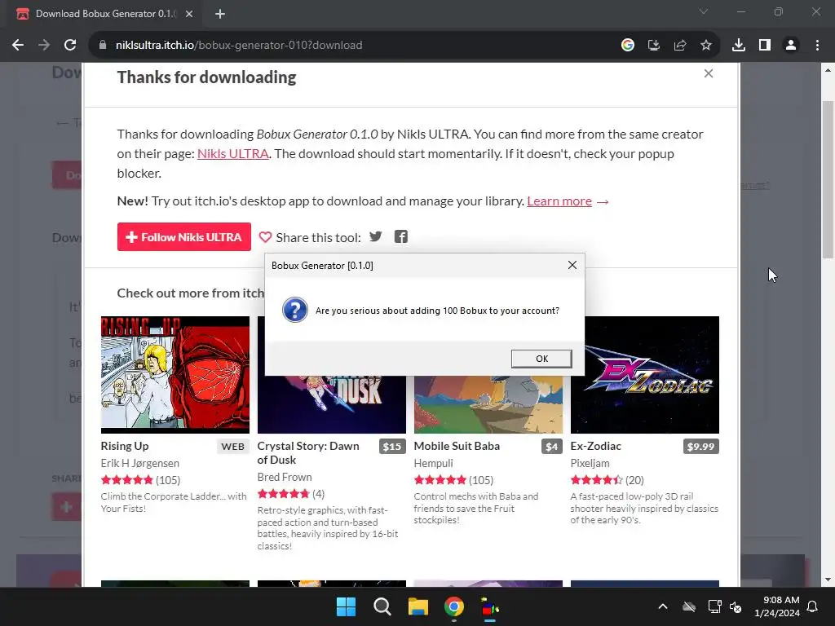Click the heart icon beside Share this tool
The width and height of the screenshot is (835, 626).
[265, 237]
